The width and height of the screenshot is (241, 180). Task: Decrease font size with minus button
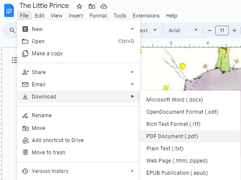[x=210, y=31]
